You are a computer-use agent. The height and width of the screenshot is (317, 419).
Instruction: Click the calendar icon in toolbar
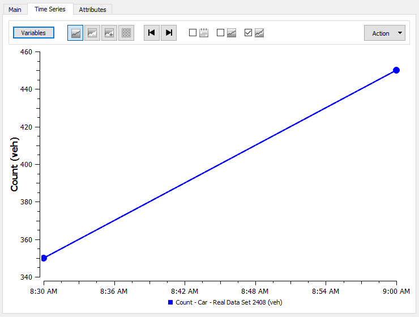click(x=204, y=33)
